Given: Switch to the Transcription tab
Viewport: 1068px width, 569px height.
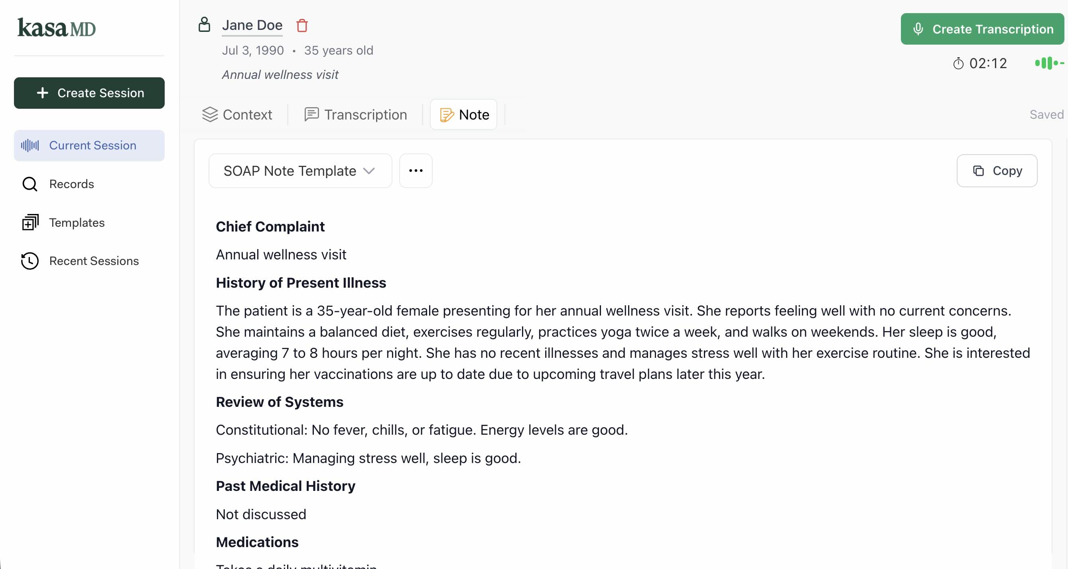Looking at the screenshot, I should [356, 114].
